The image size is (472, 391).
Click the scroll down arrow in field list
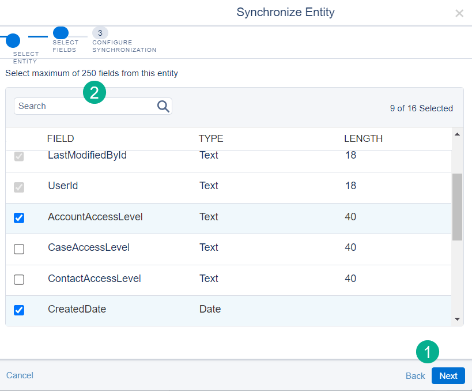[457, 318]
